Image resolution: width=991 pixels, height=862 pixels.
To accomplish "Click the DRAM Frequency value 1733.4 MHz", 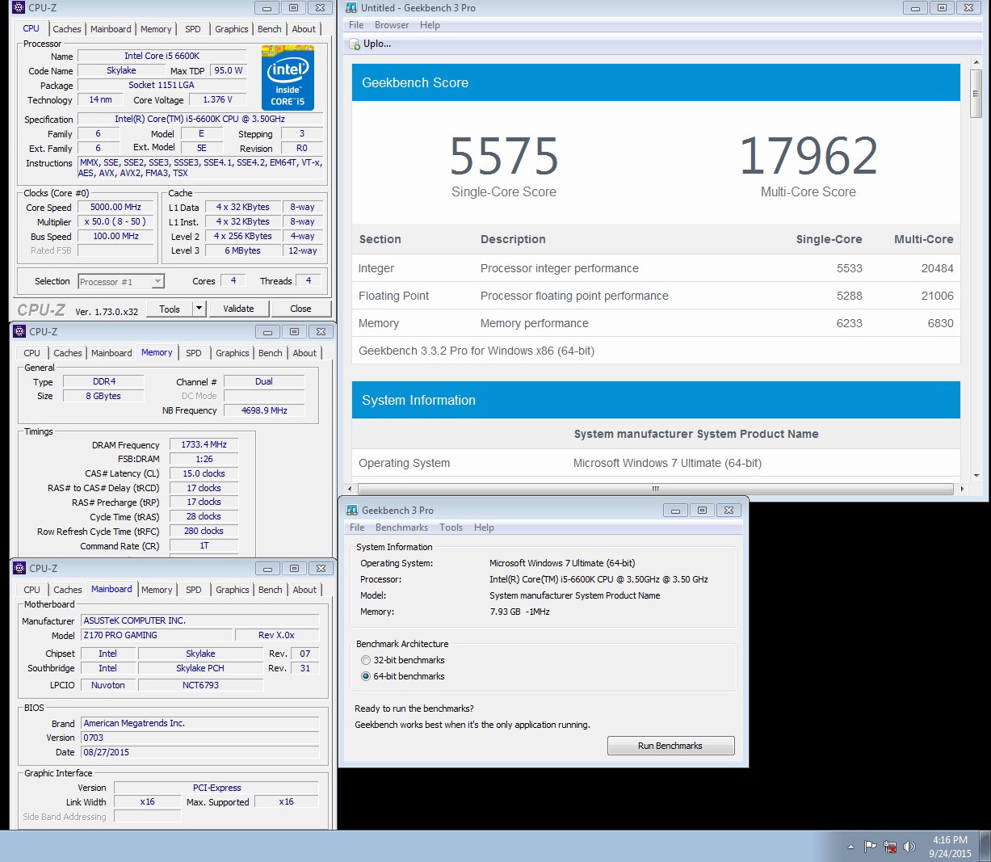I will 204,444.
